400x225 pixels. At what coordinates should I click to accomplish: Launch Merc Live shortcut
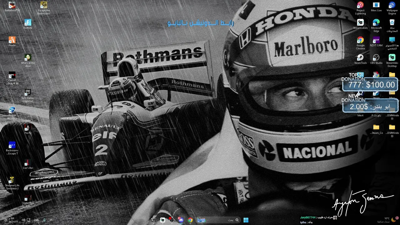click(376, 7)
